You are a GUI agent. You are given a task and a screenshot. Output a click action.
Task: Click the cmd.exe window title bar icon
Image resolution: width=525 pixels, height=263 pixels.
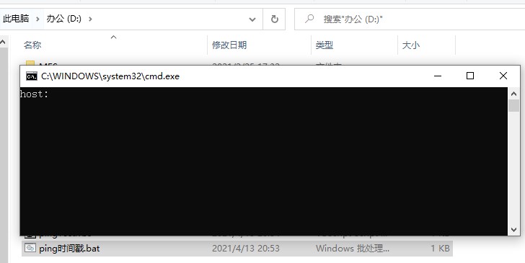pos(32,76)
